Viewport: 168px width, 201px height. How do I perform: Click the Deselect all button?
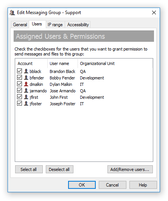[59, 169]
